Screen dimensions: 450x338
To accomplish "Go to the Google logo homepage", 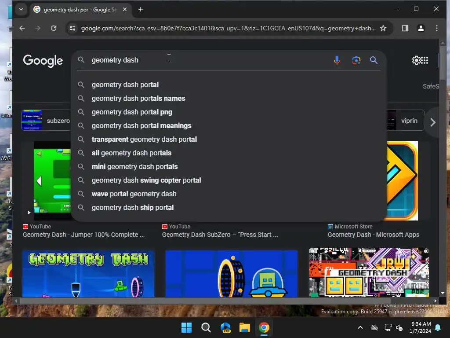I will [43, 61].
